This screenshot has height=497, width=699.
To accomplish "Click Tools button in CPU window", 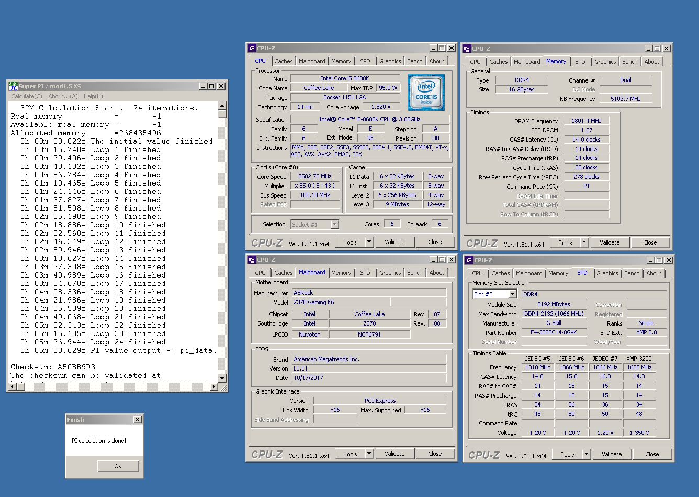I will click(350, 242).
